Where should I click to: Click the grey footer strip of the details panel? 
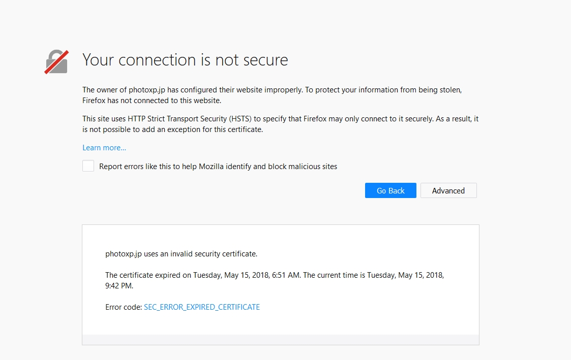(280, 339)
